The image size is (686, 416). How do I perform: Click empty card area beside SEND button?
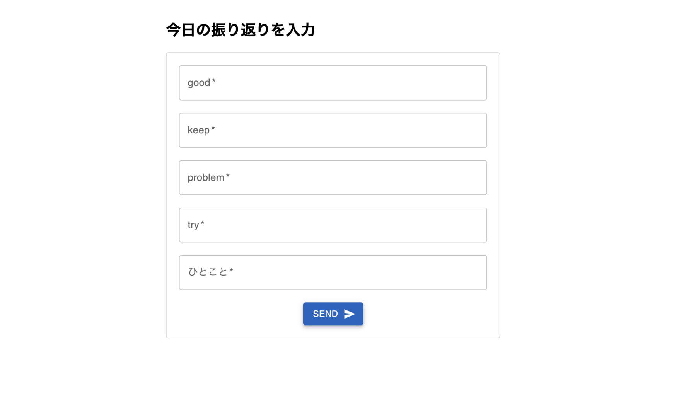click(x=425, y=314)
